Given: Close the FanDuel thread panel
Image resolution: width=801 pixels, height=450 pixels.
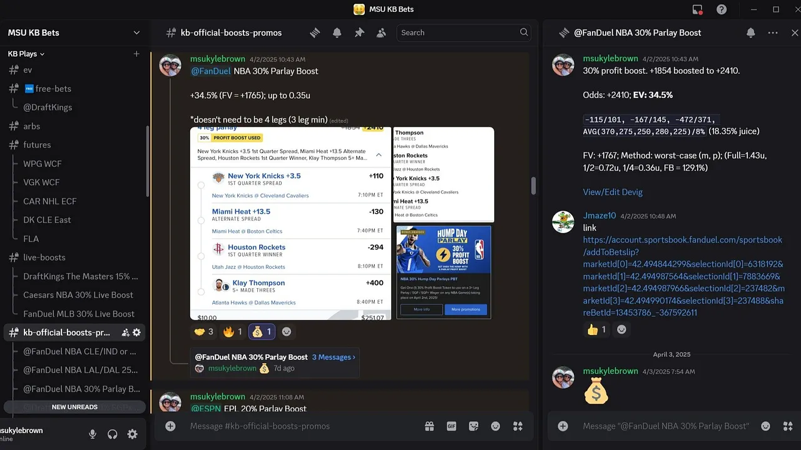Looking at the screenshot, I should tap(795, 32).
